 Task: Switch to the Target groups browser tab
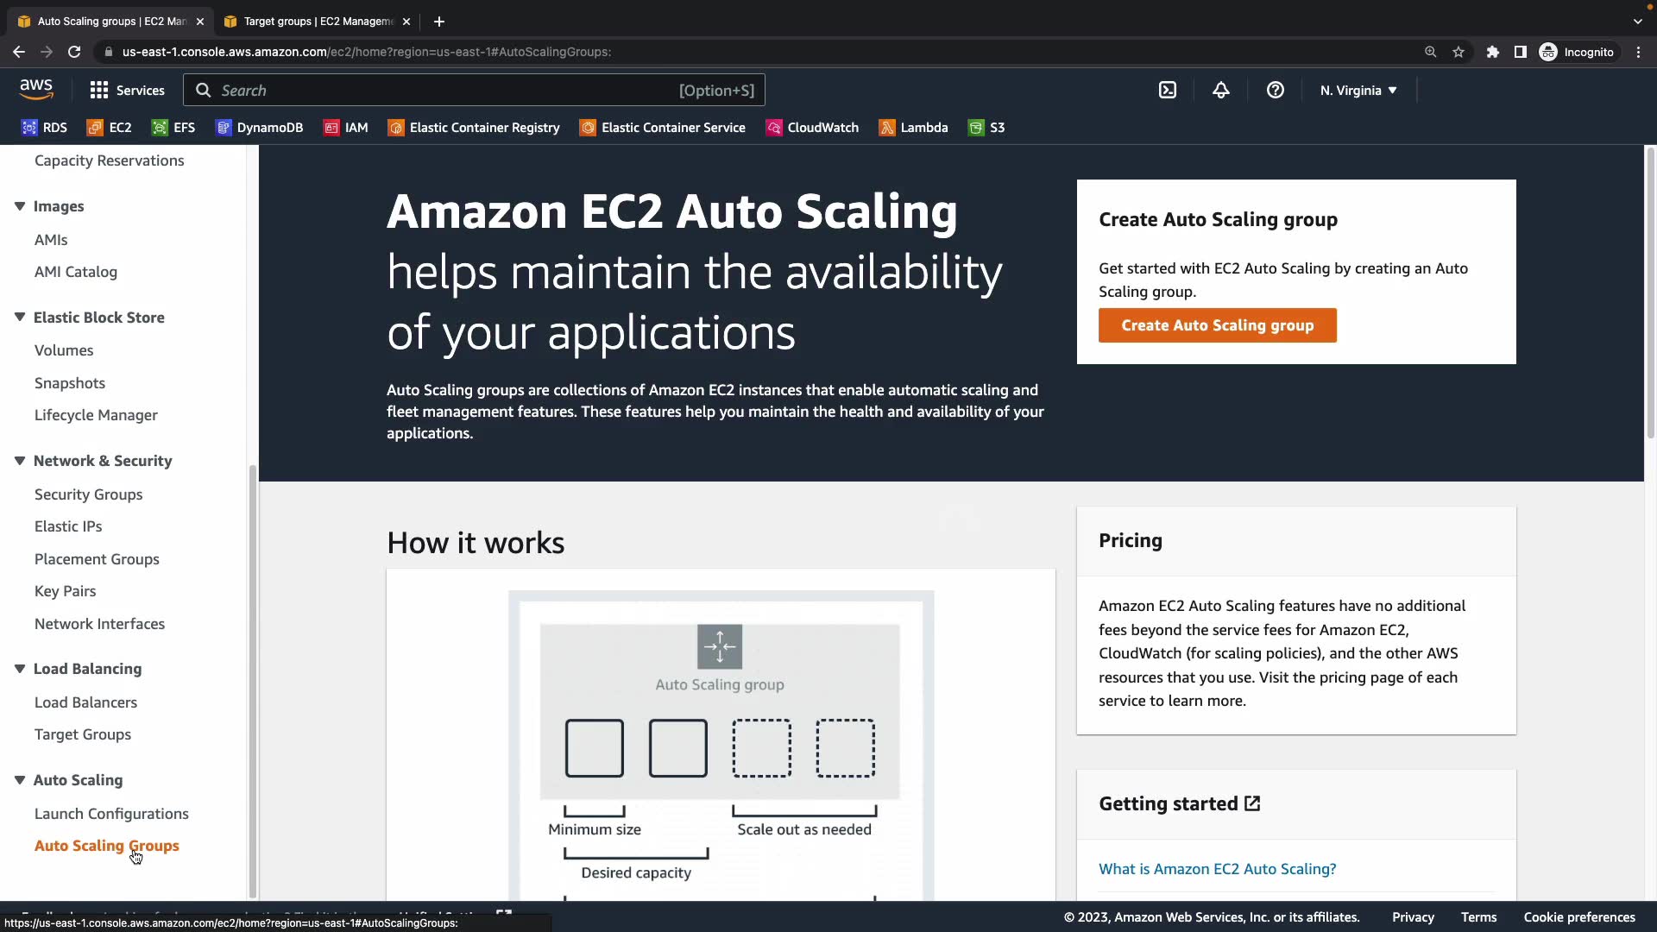tap(318, 21)
